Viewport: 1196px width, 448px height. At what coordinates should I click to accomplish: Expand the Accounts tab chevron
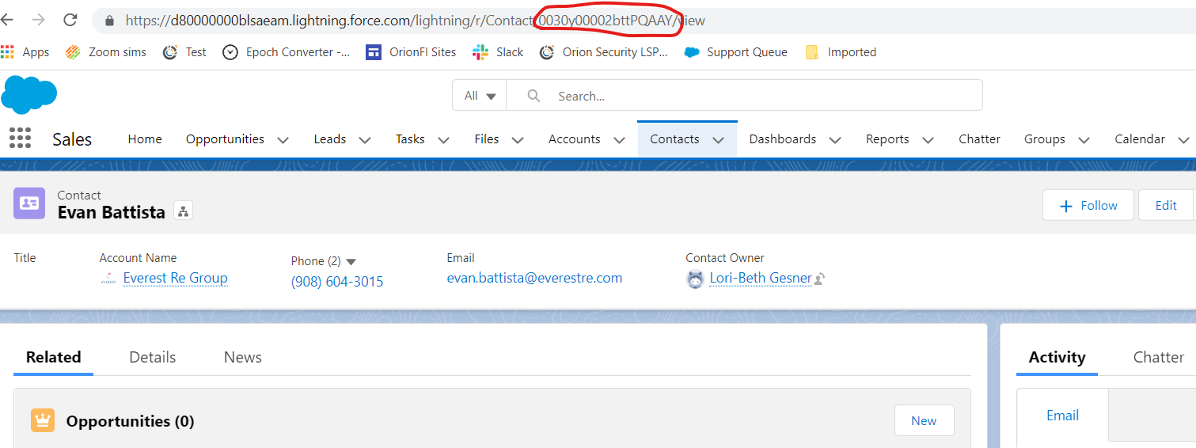619,140
